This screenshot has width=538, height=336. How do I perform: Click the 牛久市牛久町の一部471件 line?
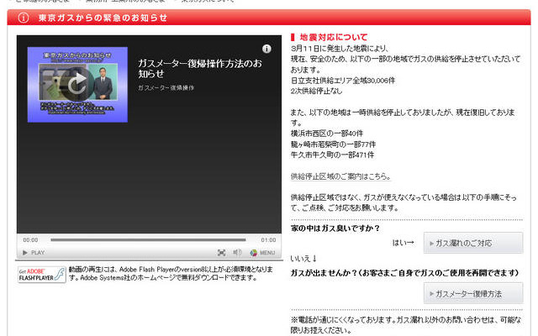coord(333,155)
